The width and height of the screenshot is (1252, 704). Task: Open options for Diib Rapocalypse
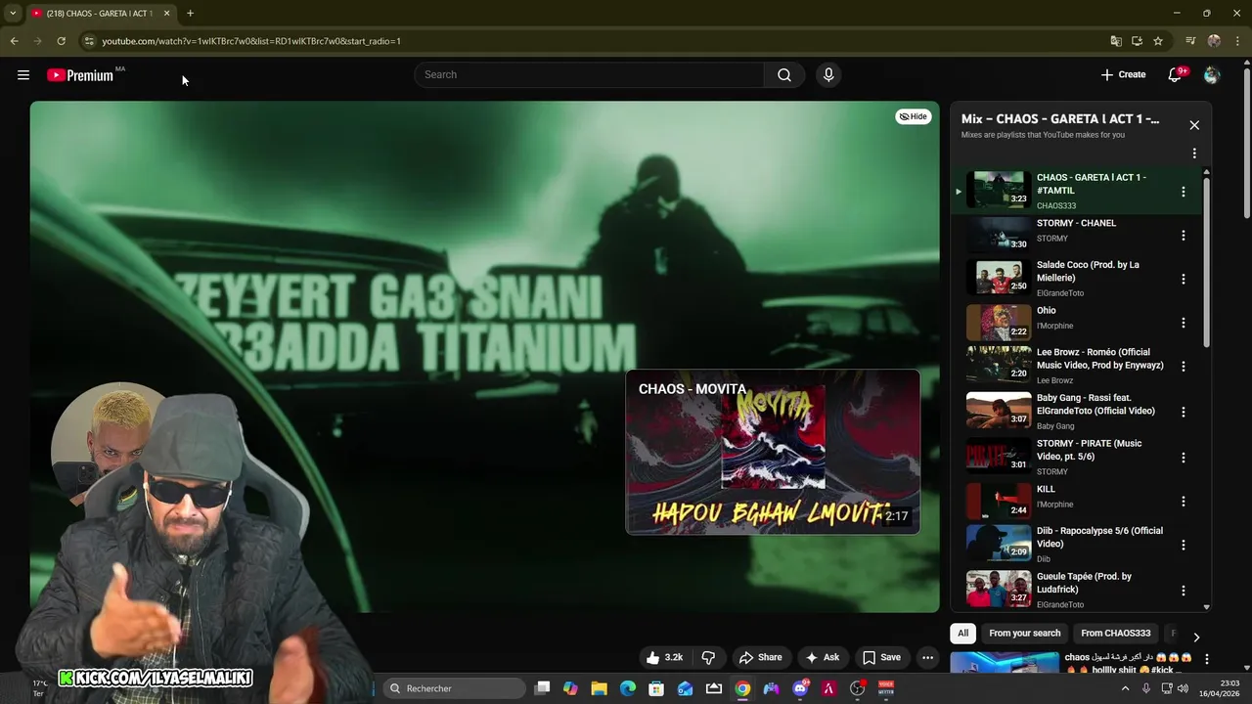click(1183, 545)
